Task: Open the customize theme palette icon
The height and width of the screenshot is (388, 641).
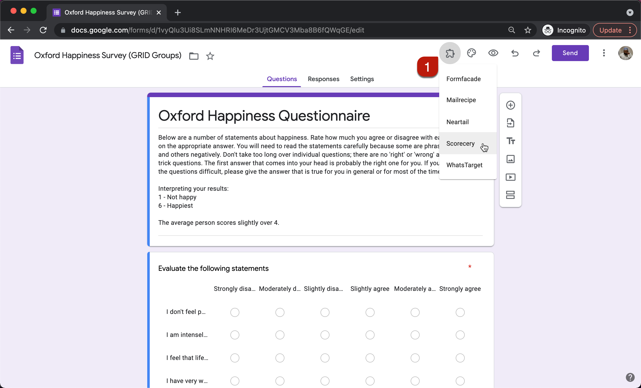Action: [x=471, y=53]
